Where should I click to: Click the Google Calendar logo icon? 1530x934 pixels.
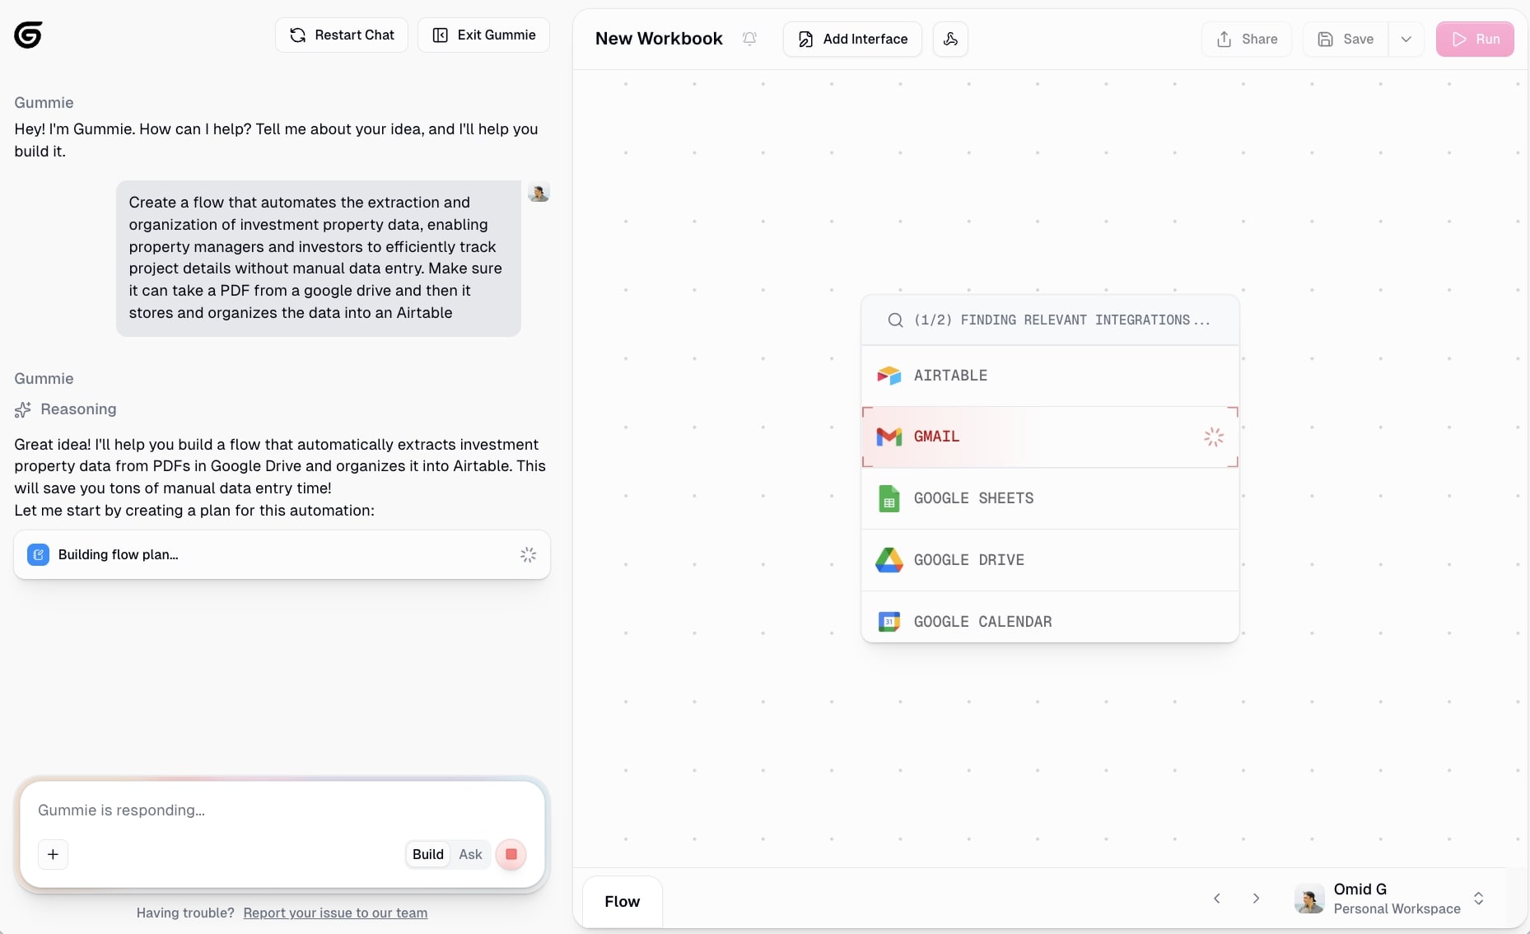[889, 621]
